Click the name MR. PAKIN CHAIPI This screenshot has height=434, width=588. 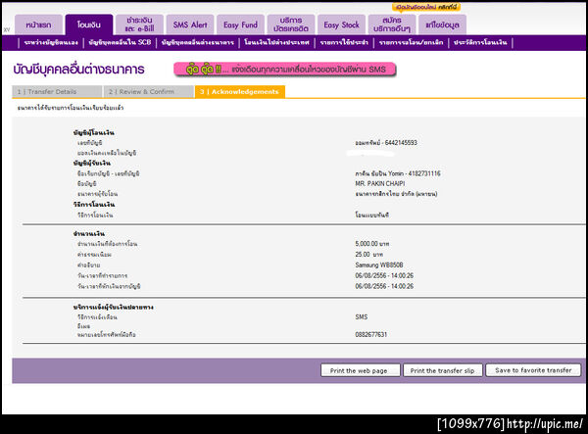380,183
